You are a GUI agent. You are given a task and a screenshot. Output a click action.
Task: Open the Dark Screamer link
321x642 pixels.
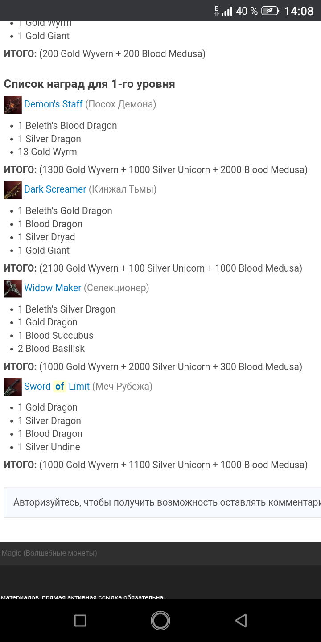55,189
